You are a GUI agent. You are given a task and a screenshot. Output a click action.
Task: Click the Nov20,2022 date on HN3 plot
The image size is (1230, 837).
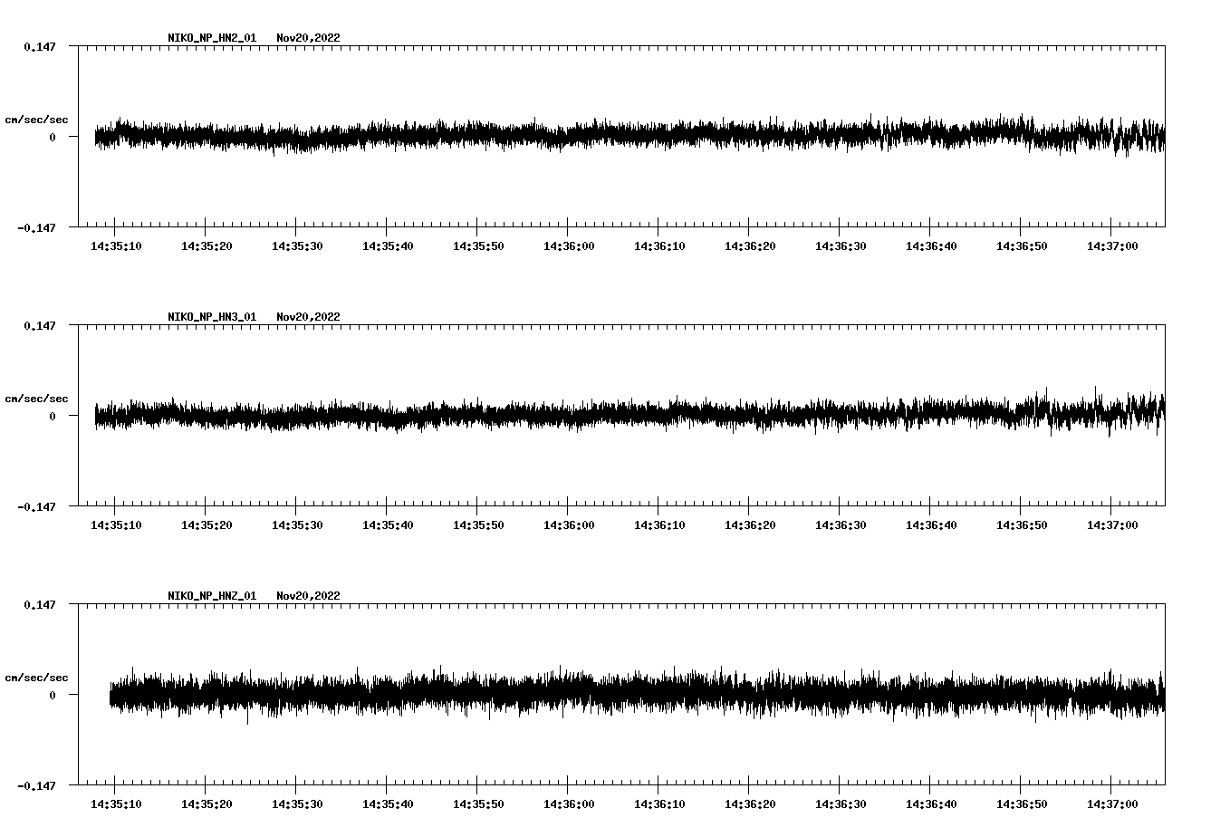pyautogui.click(x=308, y=317)
